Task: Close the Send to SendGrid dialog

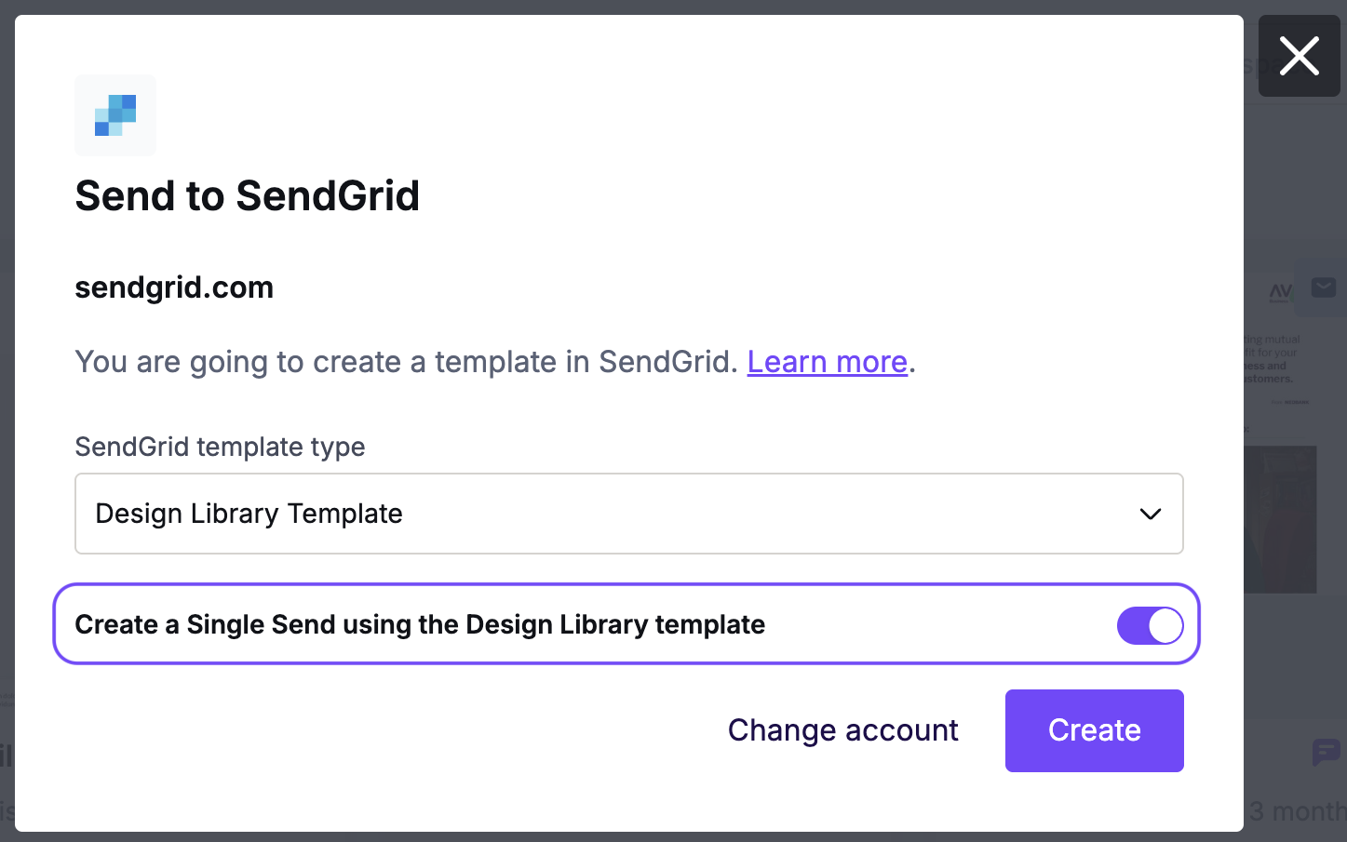Action: [1299, 56]
